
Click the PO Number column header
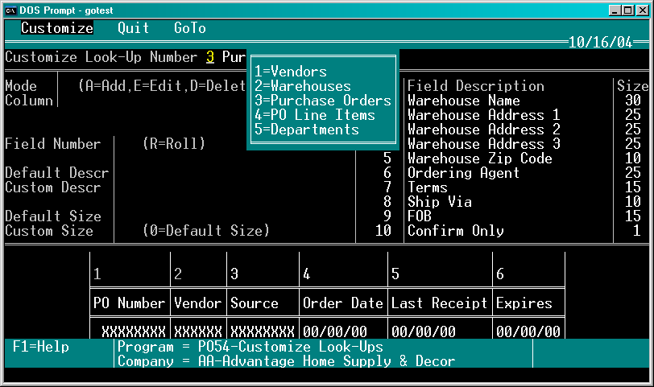130,303
